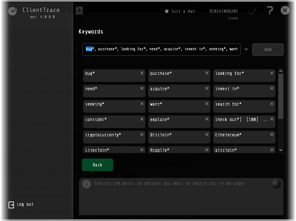The height and width of the screenshot is (221, 296).
Task: Click keyword list scroll down arrow
Action: coord(281,150)
